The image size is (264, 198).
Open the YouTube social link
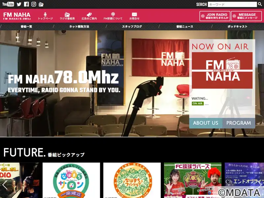pyautogui.click(x=8, y=4)
